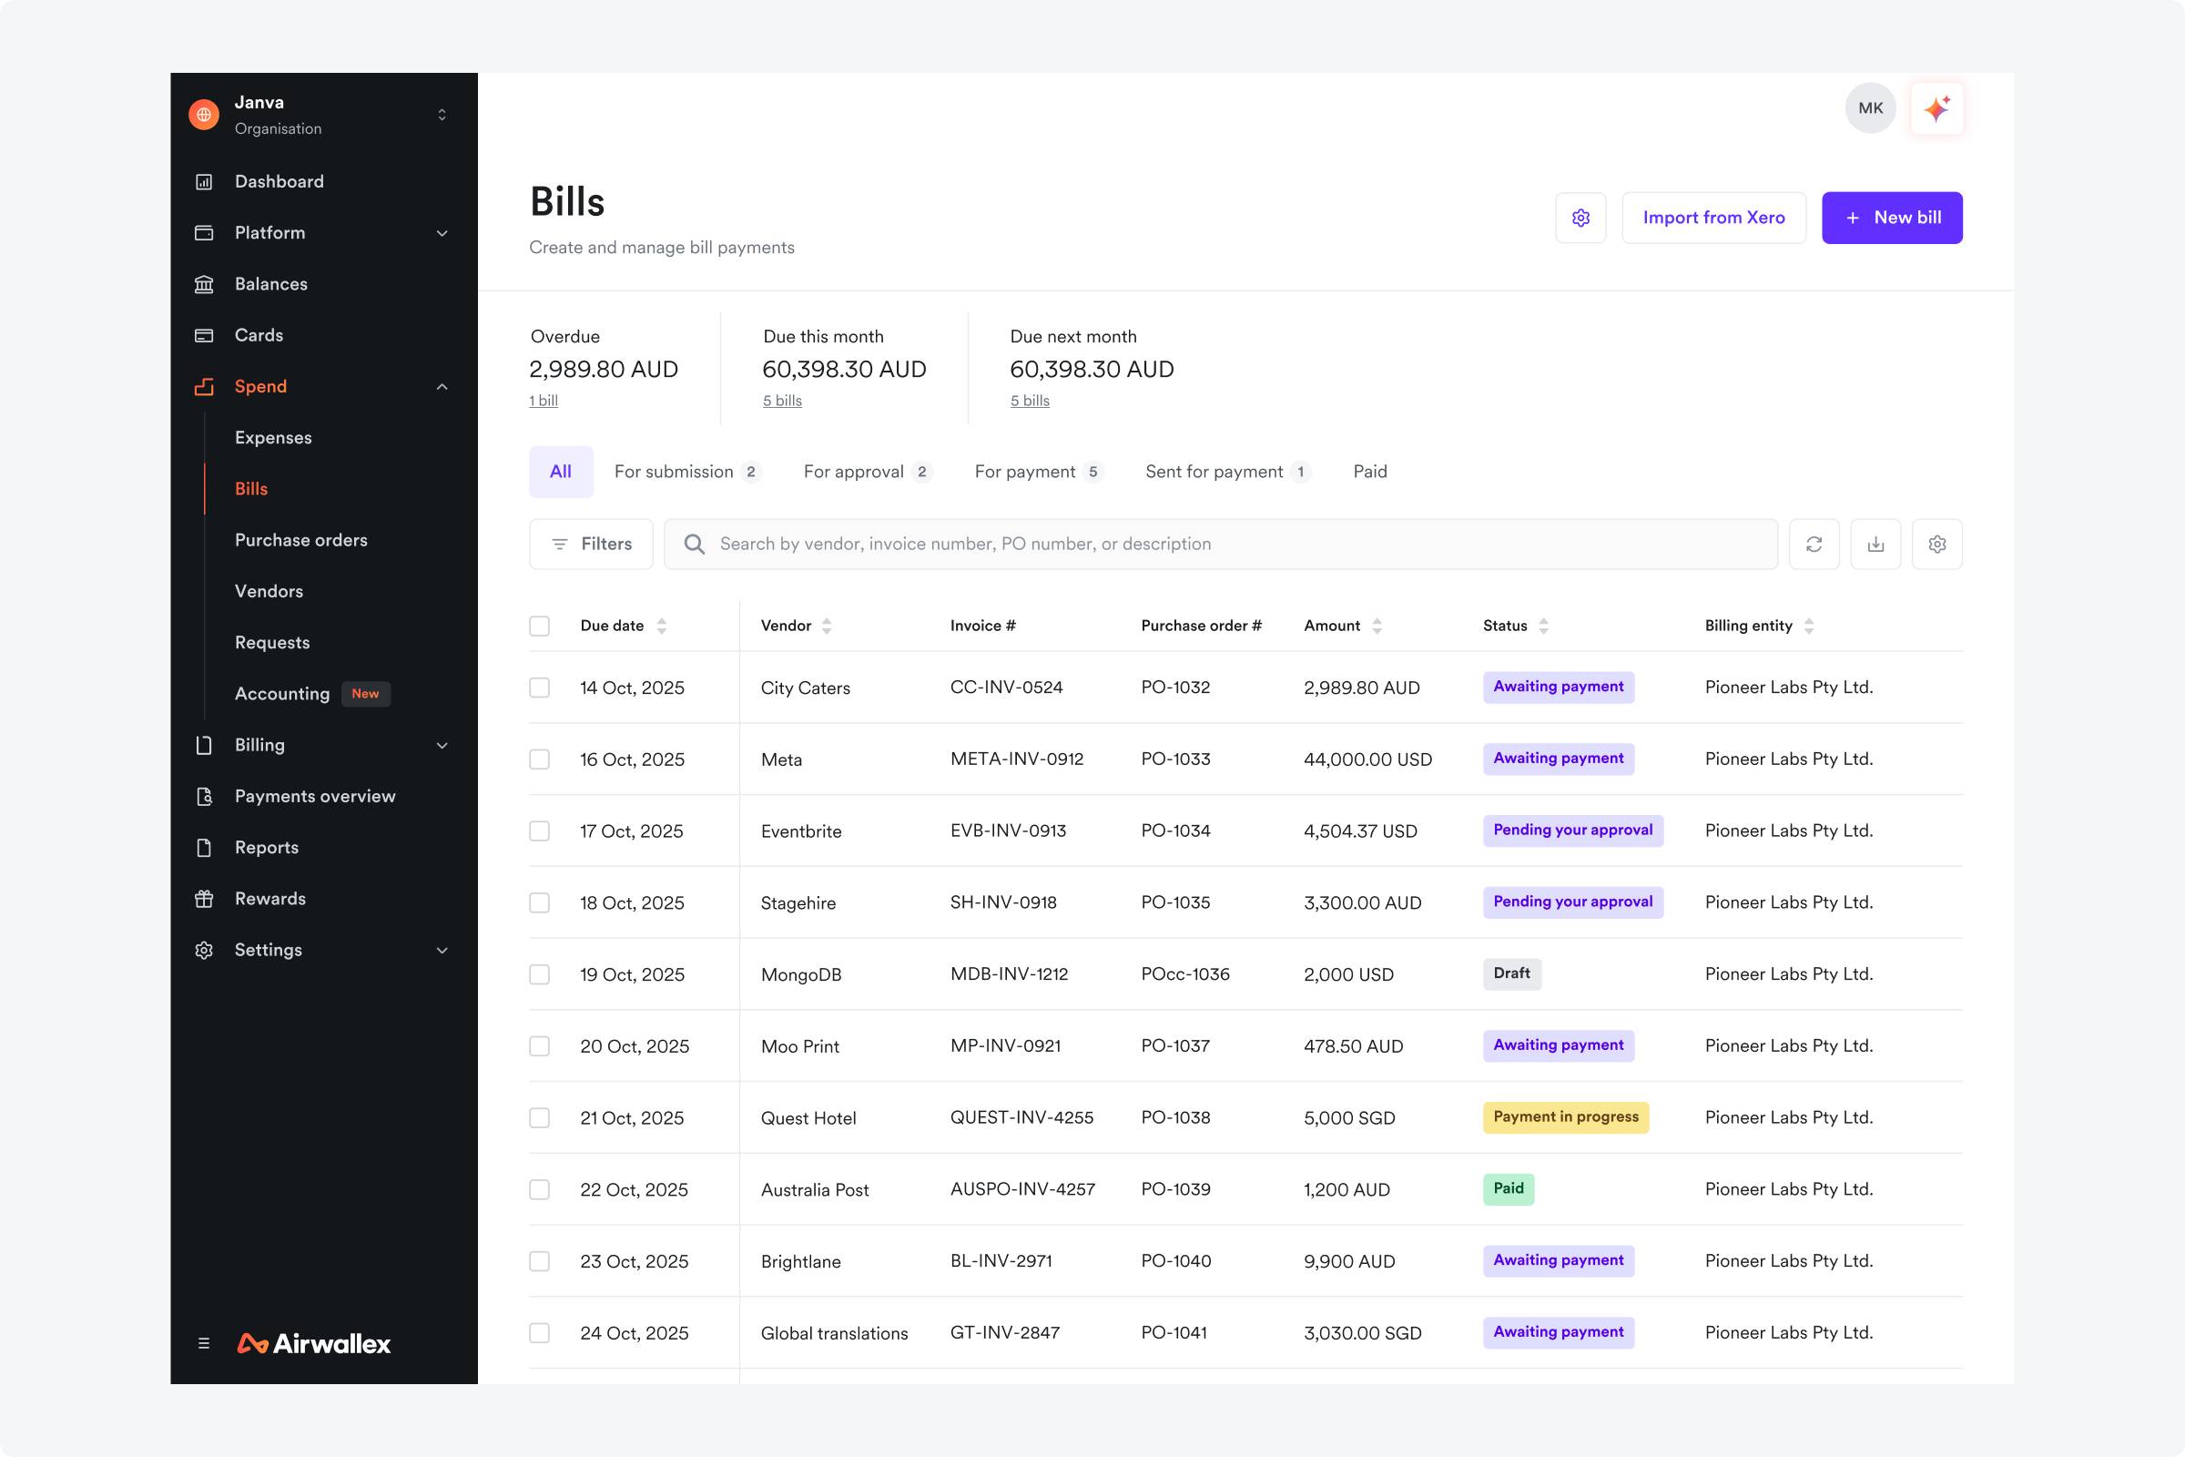Screen dimensions: 2185x1457
Task: Open Purchase orders in sidebar
Action: [x=301, y=540]
